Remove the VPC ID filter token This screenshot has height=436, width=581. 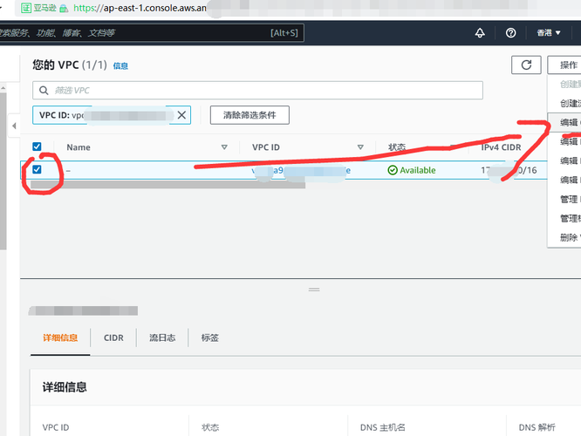pyautogui.click(x=181, y=115)
